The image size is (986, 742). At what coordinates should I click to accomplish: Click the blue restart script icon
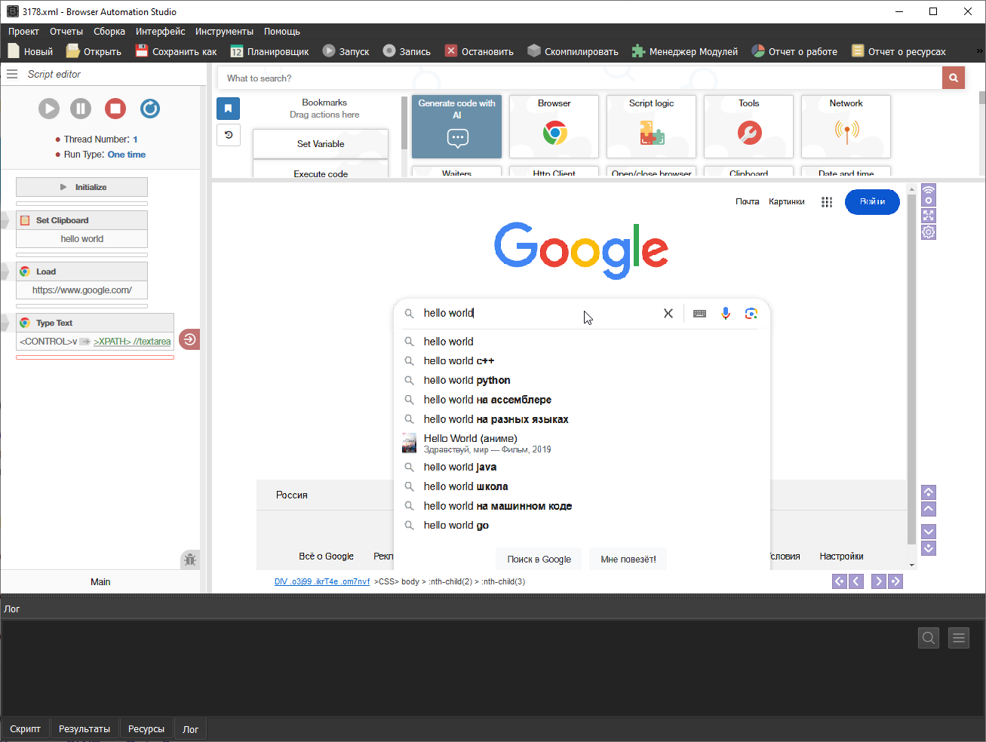click(150, 109)
